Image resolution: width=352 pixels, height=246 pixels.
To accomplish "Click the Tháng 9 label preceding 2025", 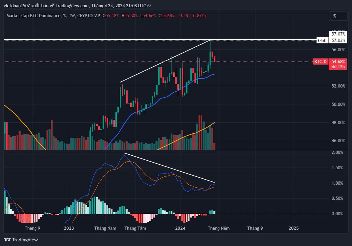I will click(255, 228).
